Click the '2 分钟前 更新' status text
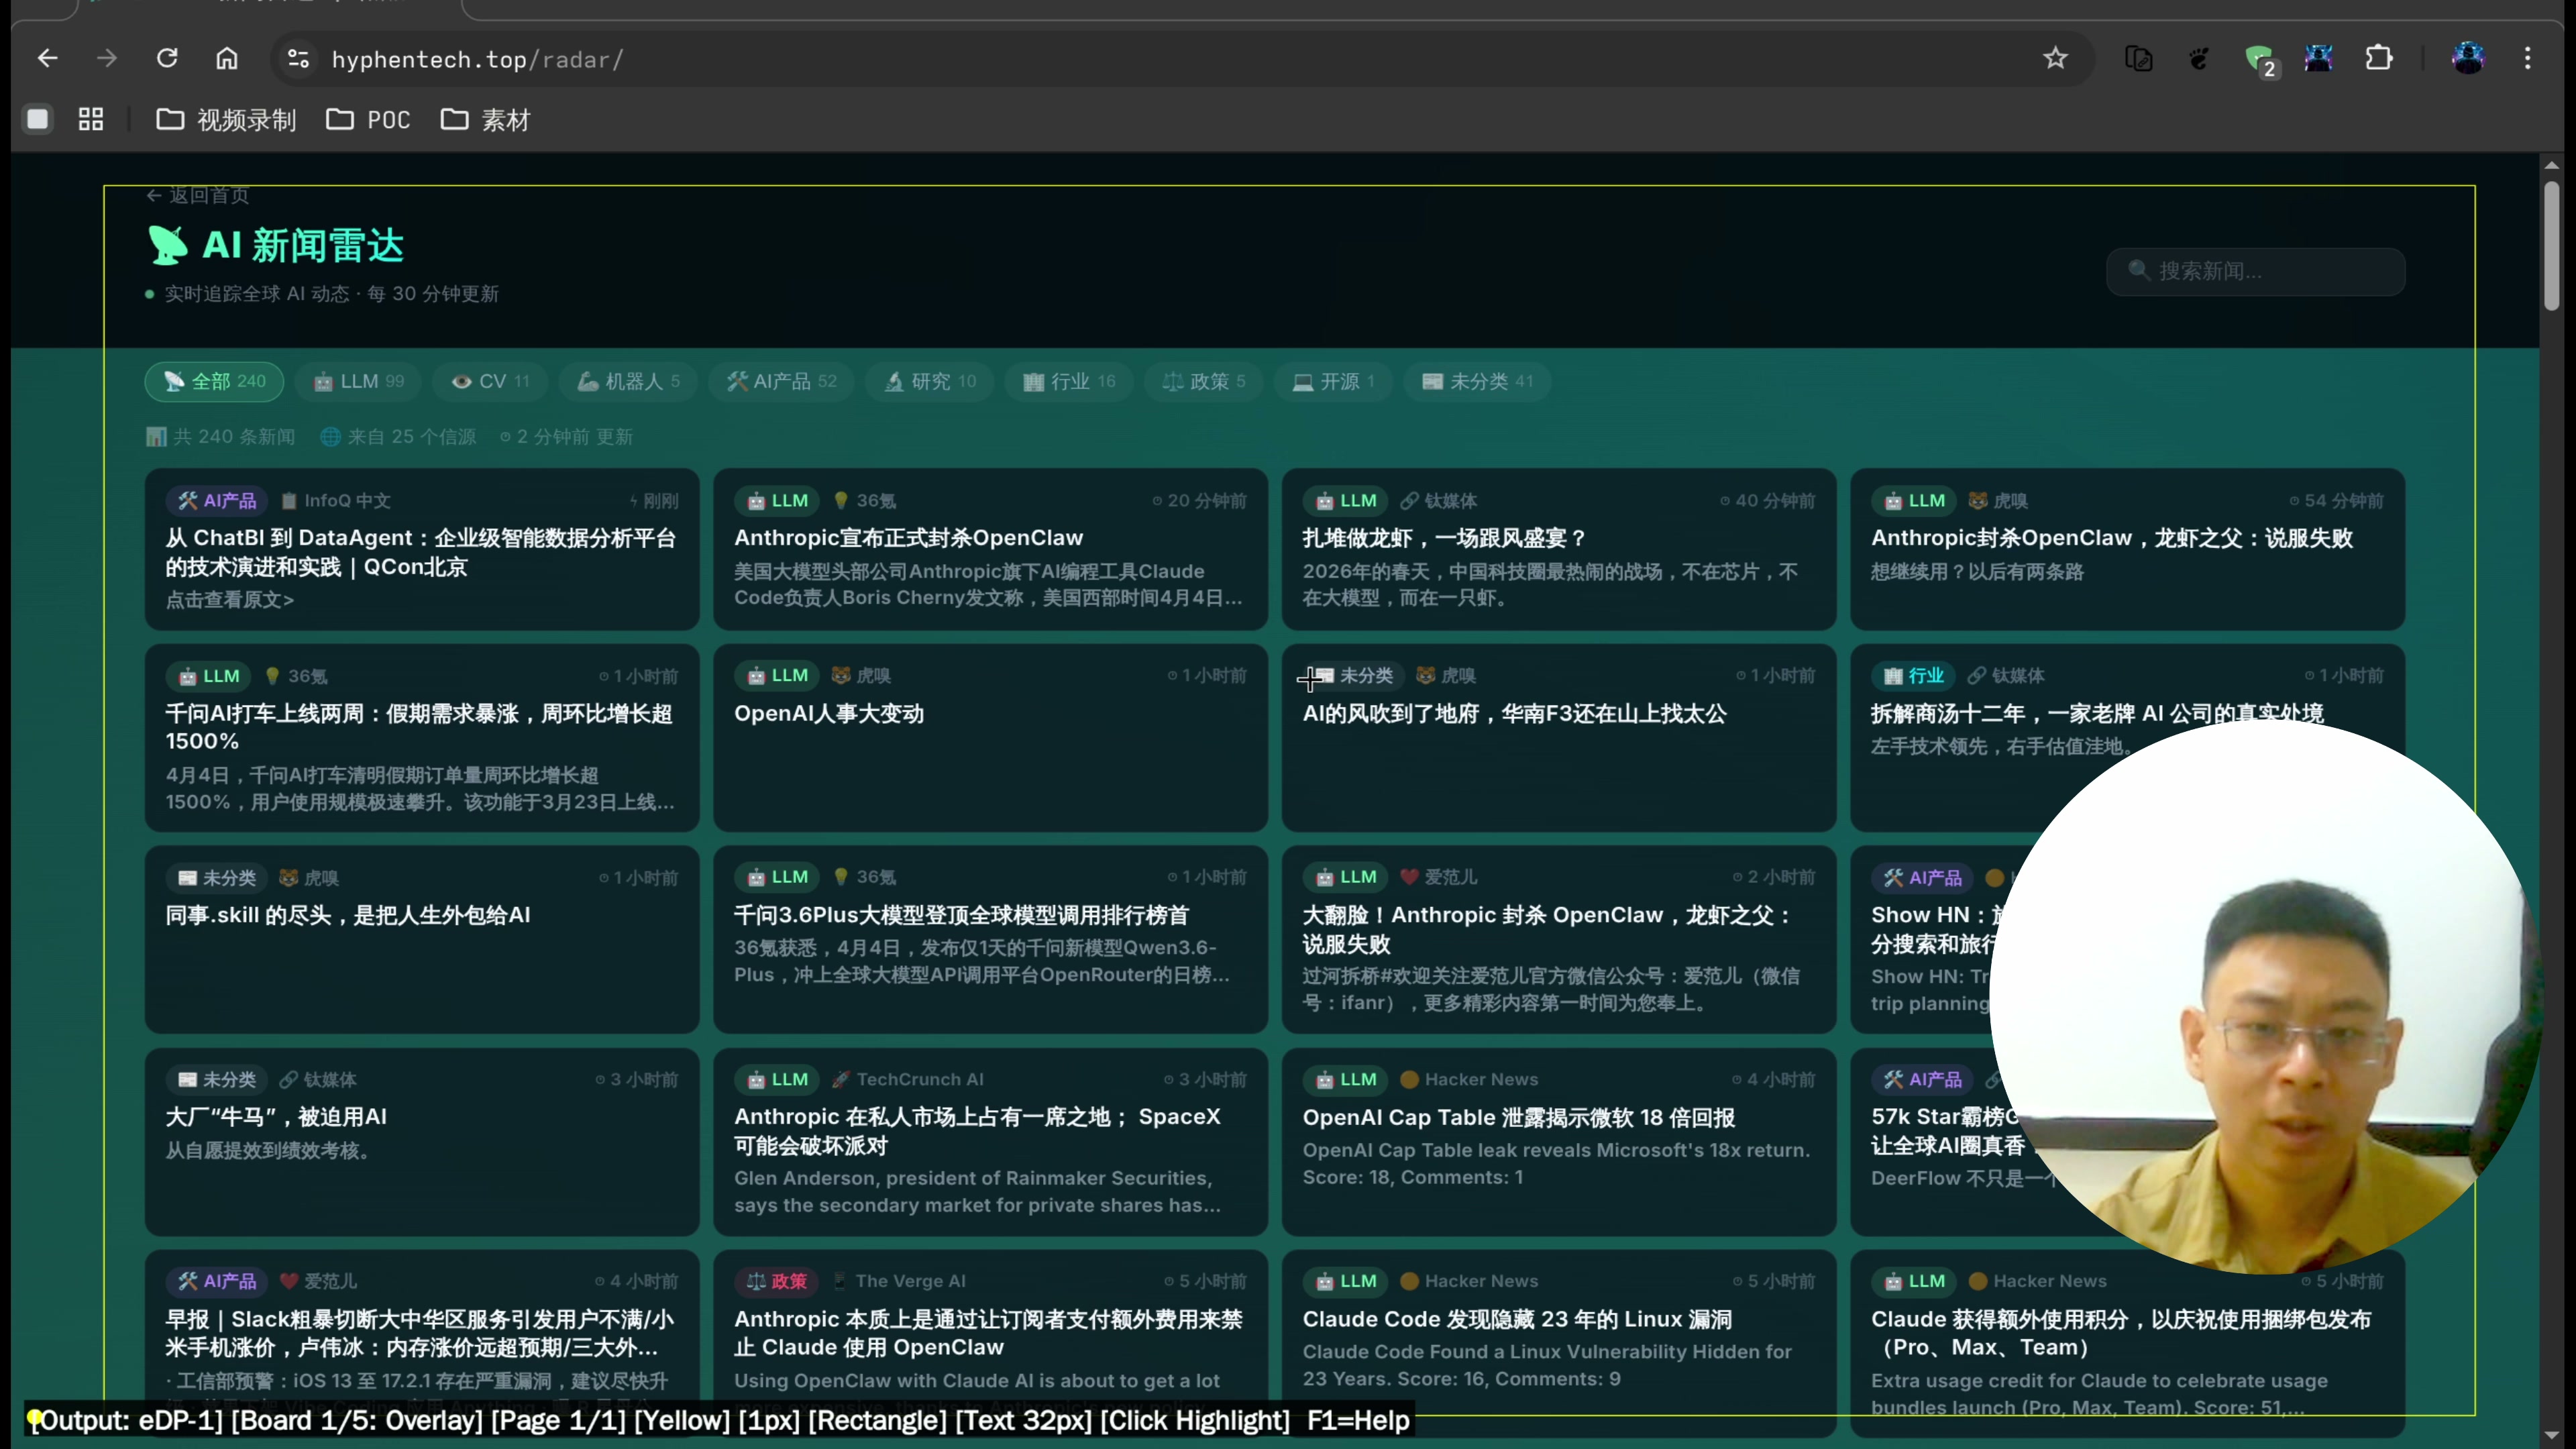2576x1449 pixels. [566, 437]
